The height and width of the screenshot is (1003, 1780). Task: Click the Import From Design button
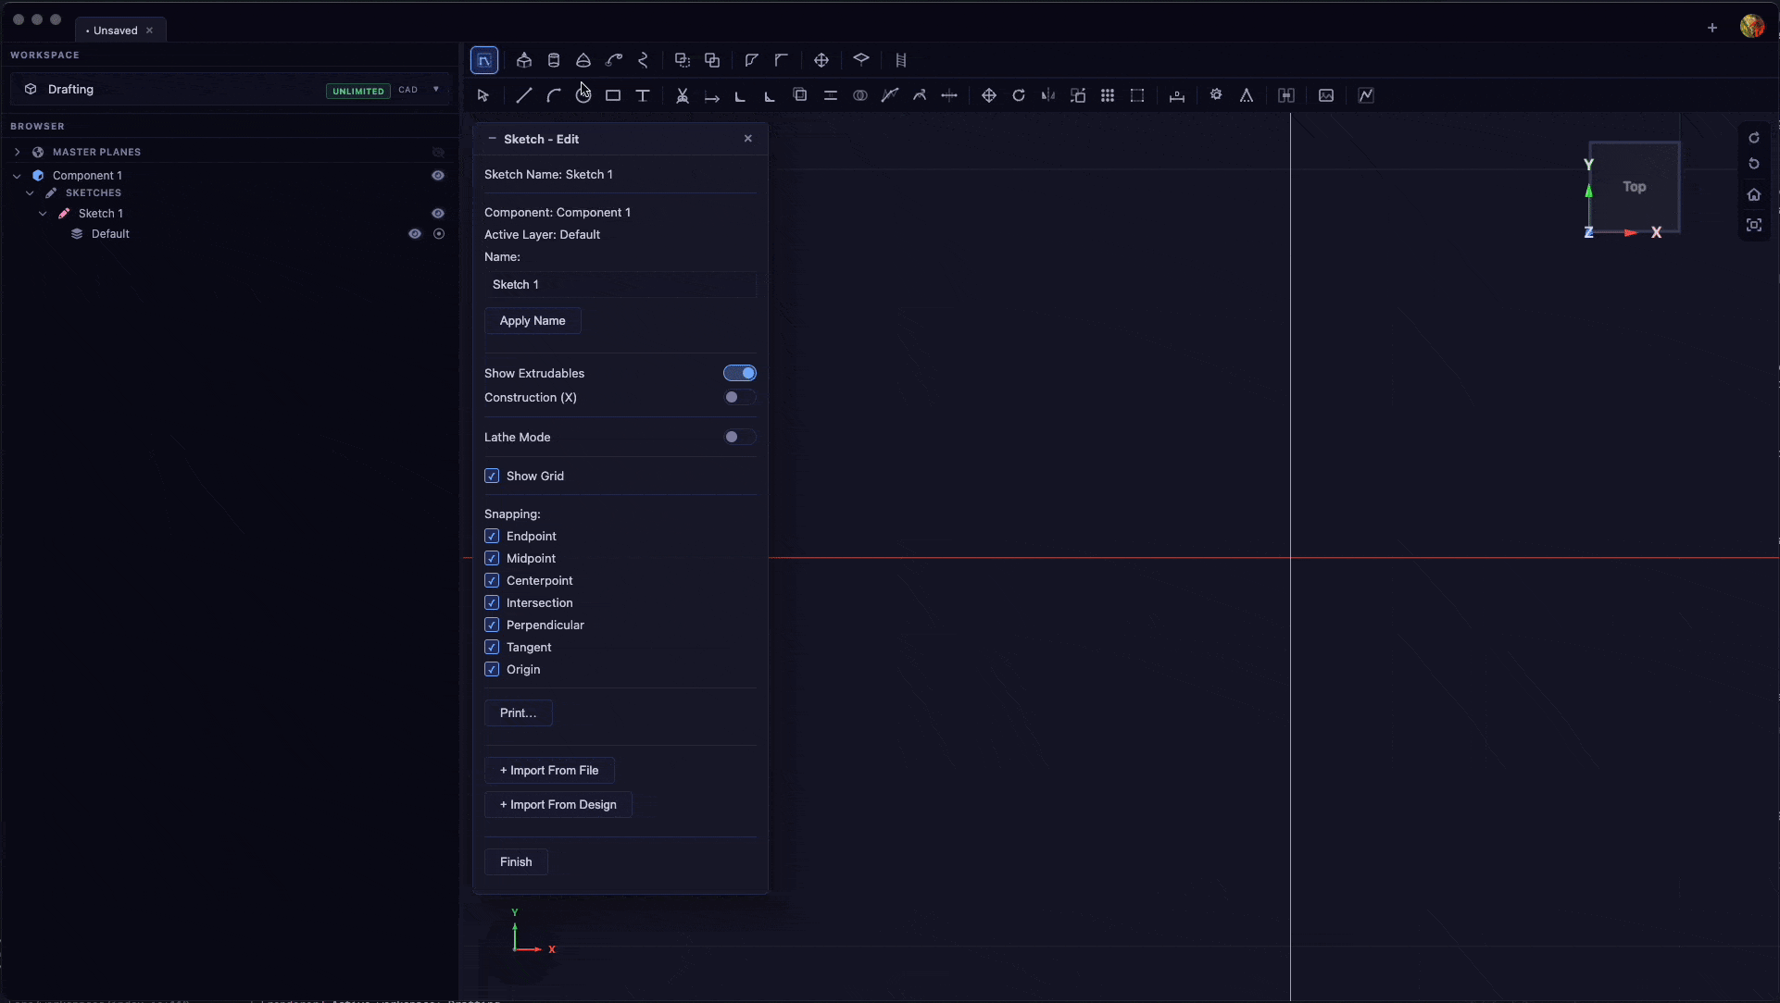pyautogui.click(x=558, y=804)
